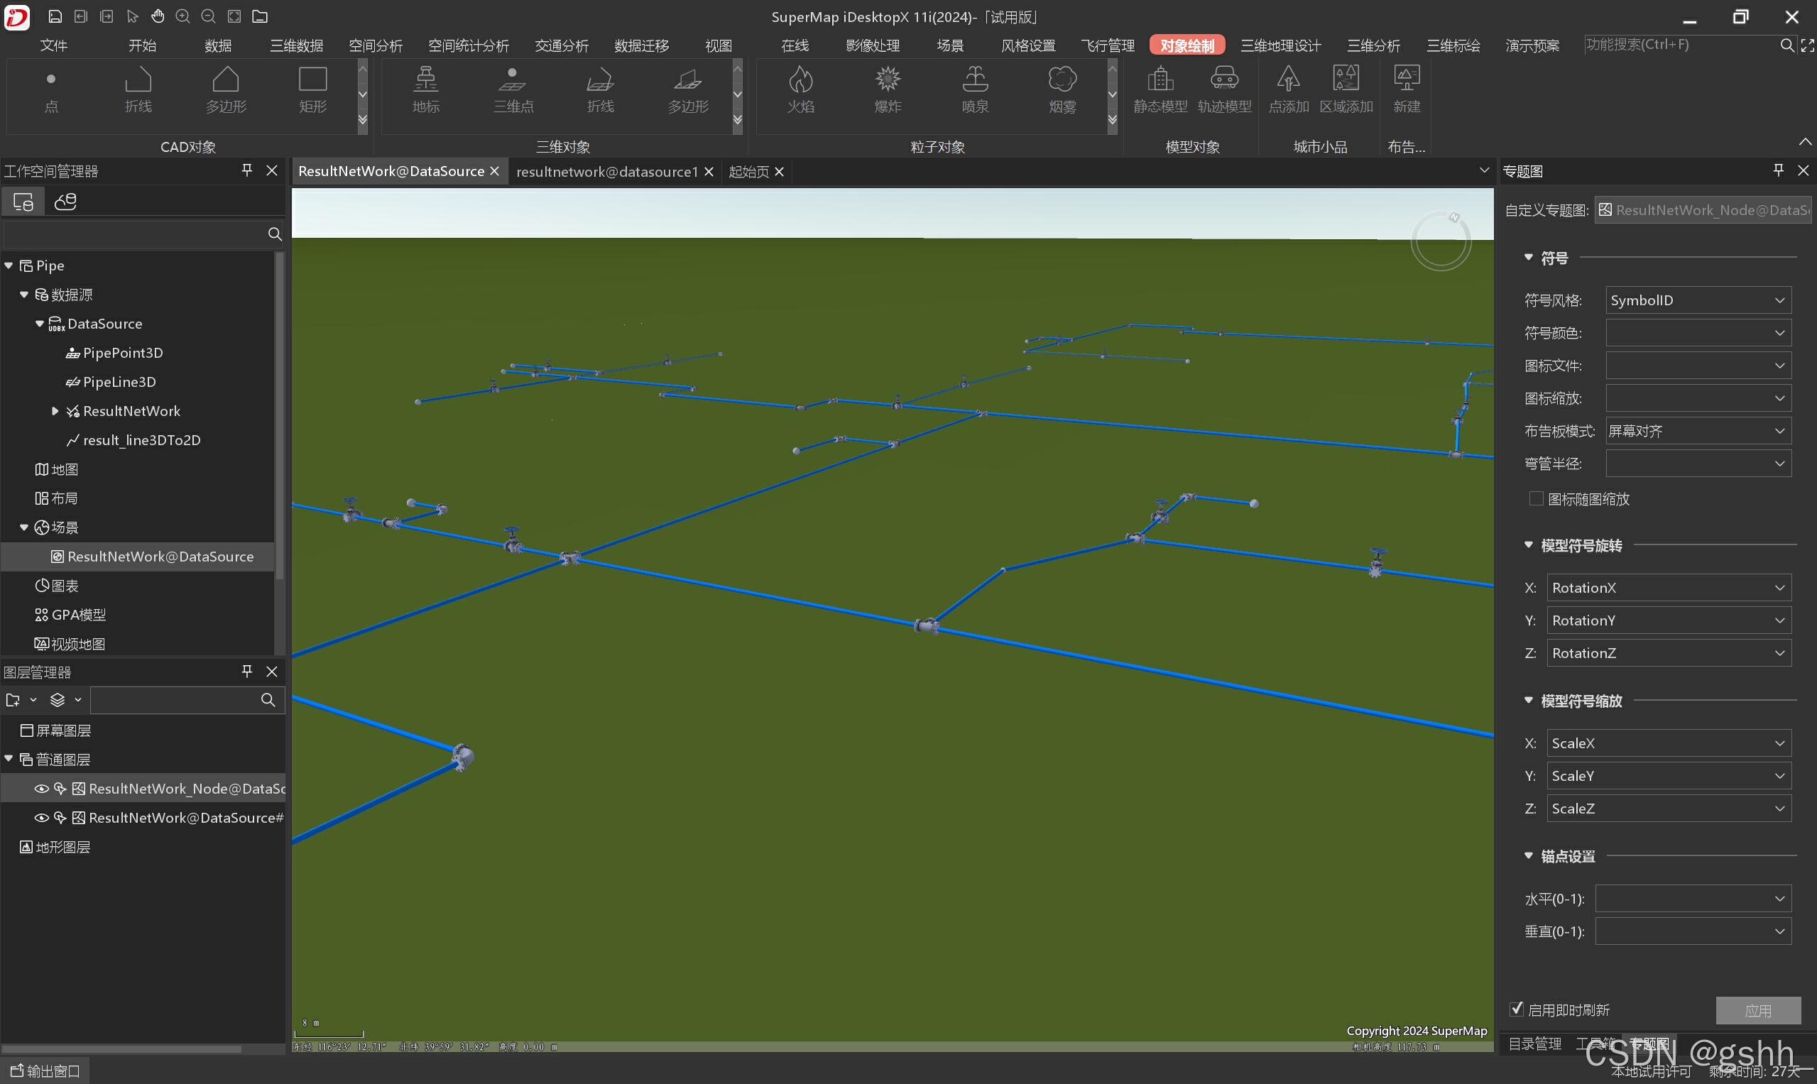Open the 三维分析 ribbon tab
The height and width of the screenshot is (1084, 1817).
(1373, 45)
